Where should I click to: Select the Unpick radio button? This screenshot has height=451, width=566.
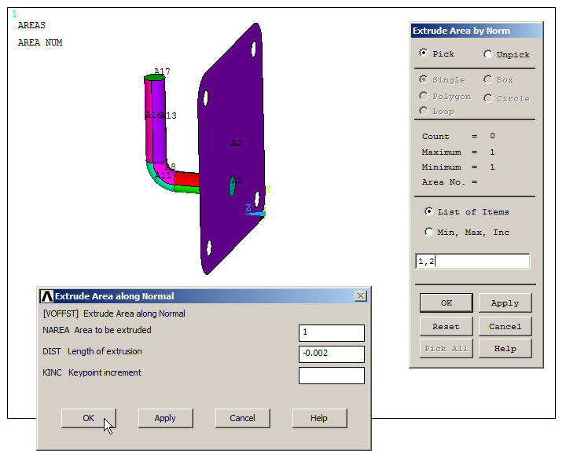[x=488, y=54]
